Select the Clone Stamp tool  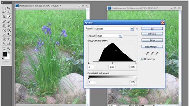point(4,26)
